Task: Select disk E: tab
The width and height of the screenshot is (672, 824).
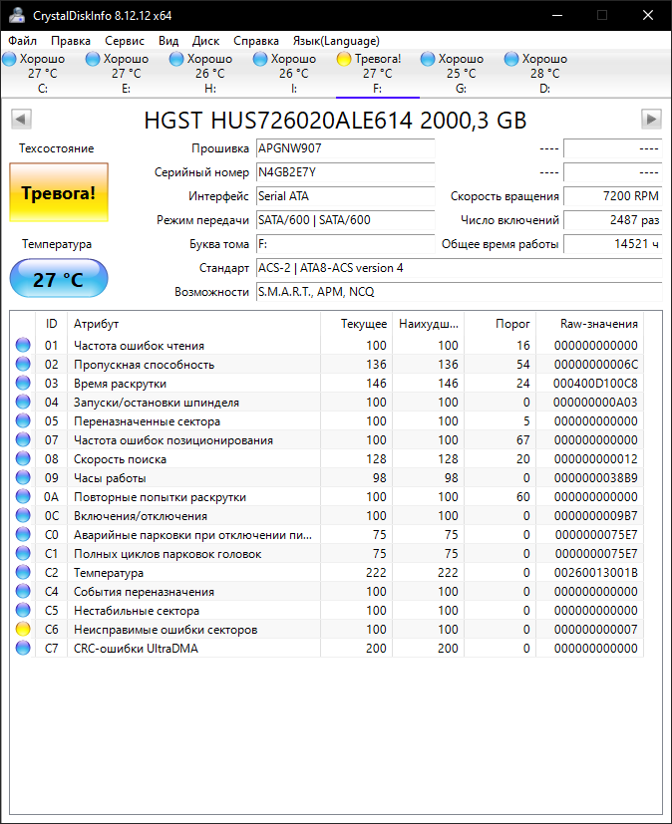Action: coord(127,73)
